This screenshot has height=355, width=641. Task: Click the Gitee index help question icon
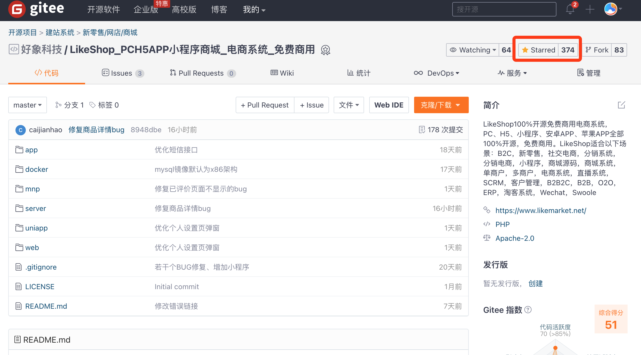(x=528, y=310)
